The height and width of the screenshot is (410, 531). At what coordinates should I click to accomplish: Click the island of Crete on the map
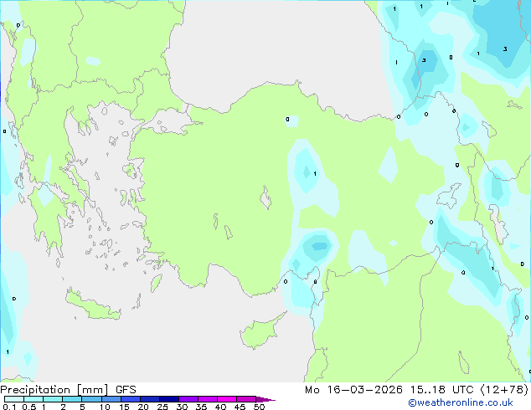click(93, 306)
